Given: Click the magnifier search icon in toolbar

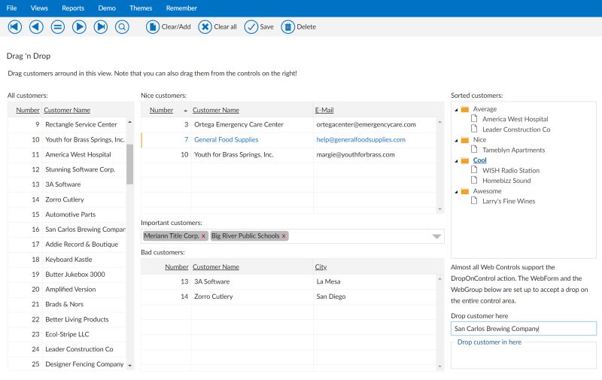Looking at the screenshot, I should pyautogui.click(x=122, y=27).
